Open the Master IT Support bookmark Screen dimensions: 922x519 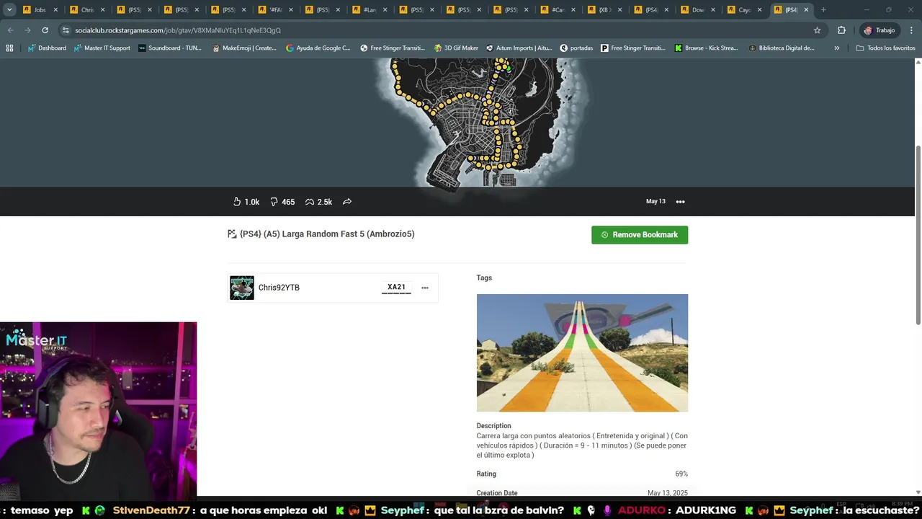tap(102, 48)
